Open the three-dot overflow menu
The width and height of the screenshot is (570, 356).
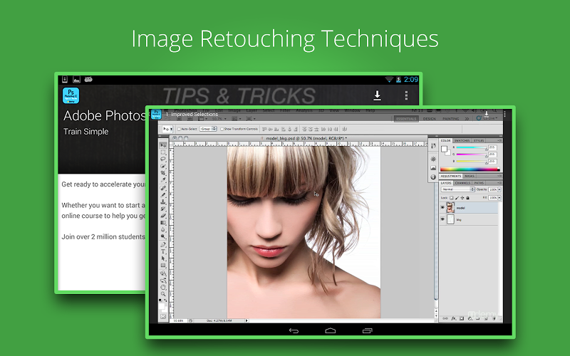click(x=406, y=95)
